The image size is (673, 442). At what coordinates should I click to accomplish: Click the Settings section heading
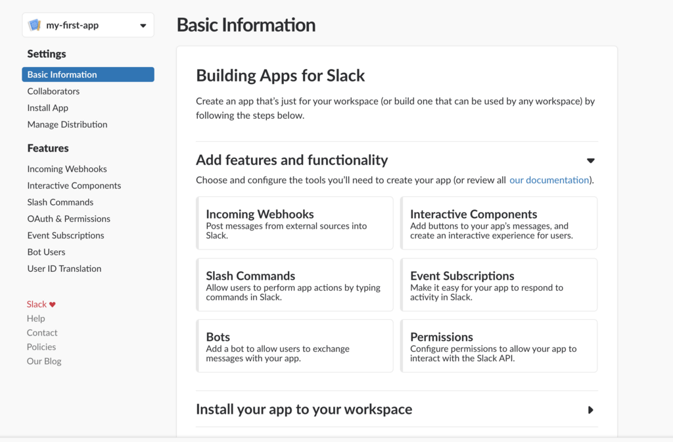pos(47,54)
